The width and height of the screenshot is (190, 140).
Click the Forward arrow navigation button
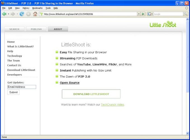pos(13,14)
